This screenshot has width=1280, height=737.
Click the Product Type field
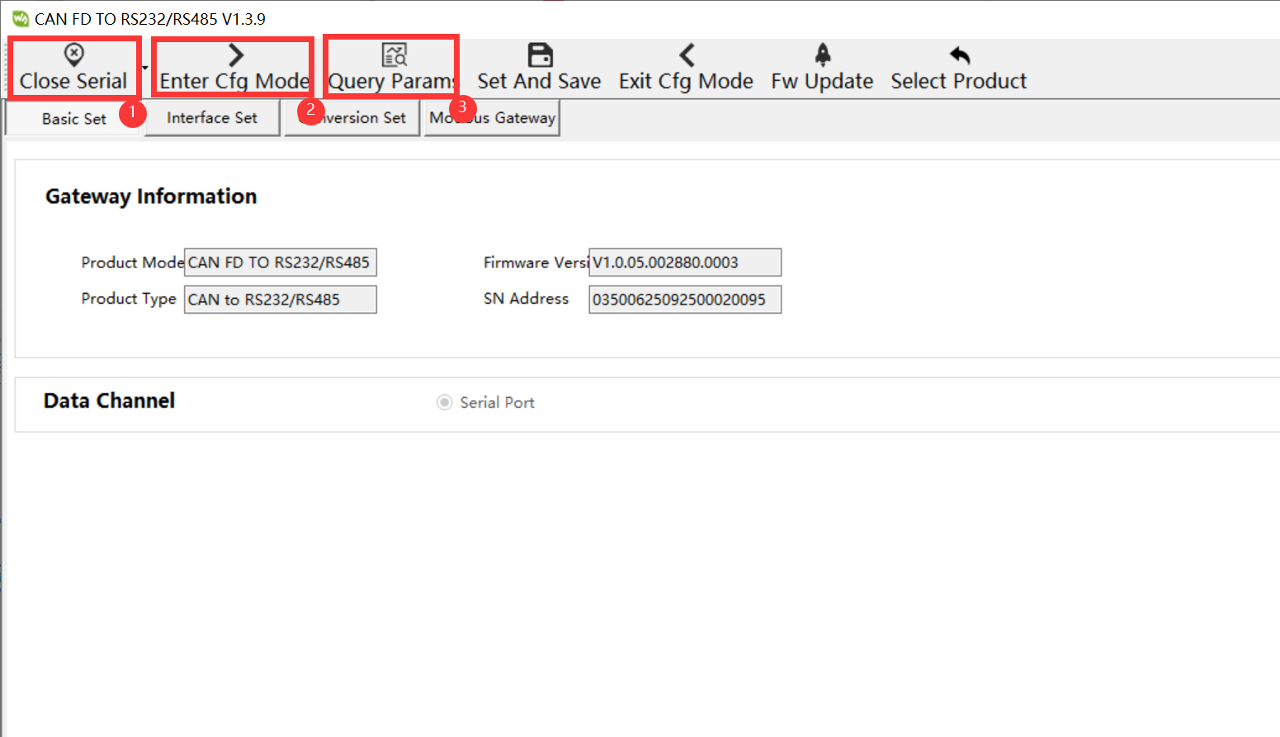pyautogui.click(x=280, y=300)
